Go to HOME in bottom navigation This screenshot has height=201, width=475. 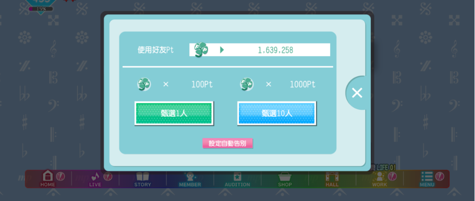click(48, 179)
